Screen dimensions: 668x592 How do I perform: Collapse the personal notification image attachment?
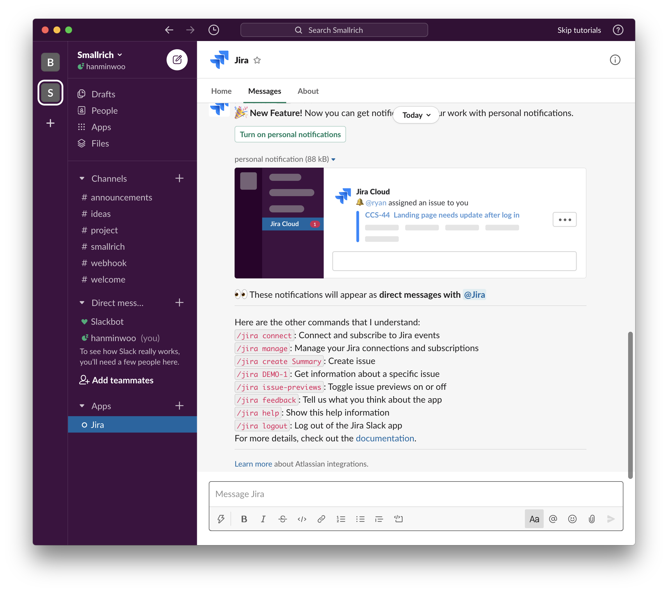coord(333,159)
